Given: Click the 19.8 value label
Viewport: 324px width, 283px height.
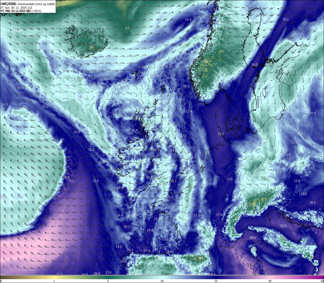Looking at the screenshot, I should pos(150,230).
